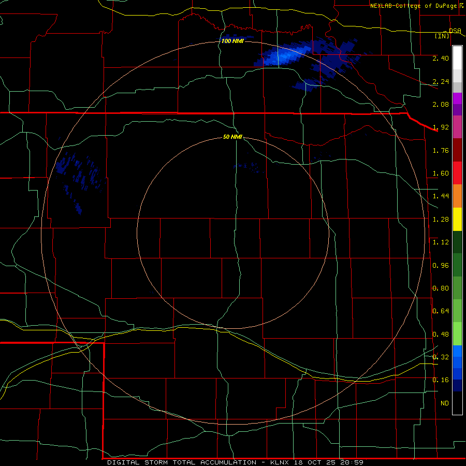The height and width of the screenshot is (466, 466).
Task: Click the white swatch at legend top
Action: click(x=457, y=57)
